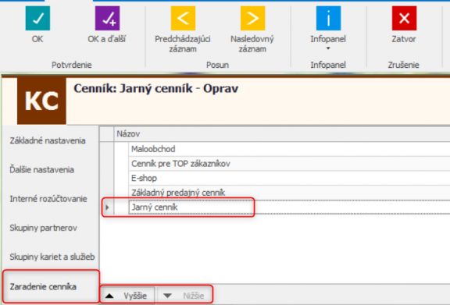Switch to Interné rozúčtovanie section
The height and width of the screenshot is (305, 450).
[48, 199]
